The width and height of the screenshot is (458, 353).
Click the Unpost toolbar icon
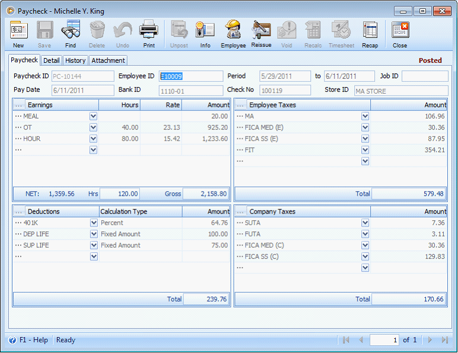click(x=179, y=30)
